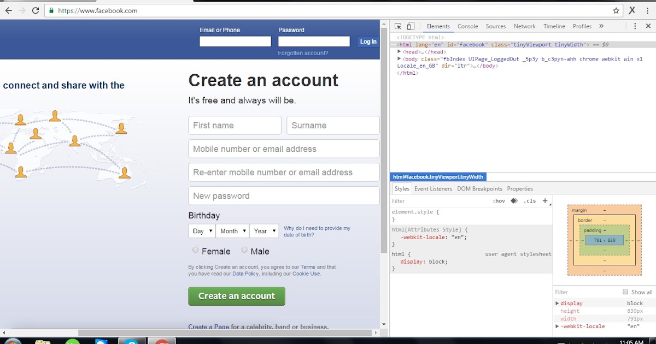Select the inspect element icon in DevTools
656x344 pixels.
[397, 26]
